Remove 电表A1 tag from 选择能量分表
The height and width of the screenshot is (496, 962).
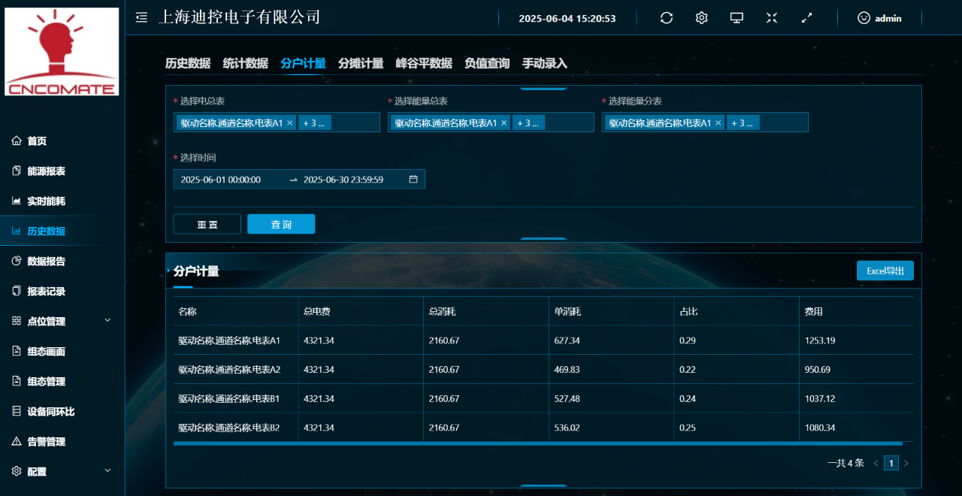click(718, 123)
